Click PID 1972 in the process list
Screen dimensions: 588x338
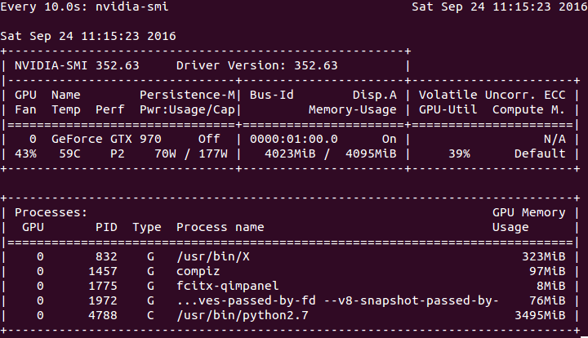click(x=109, y=301)
